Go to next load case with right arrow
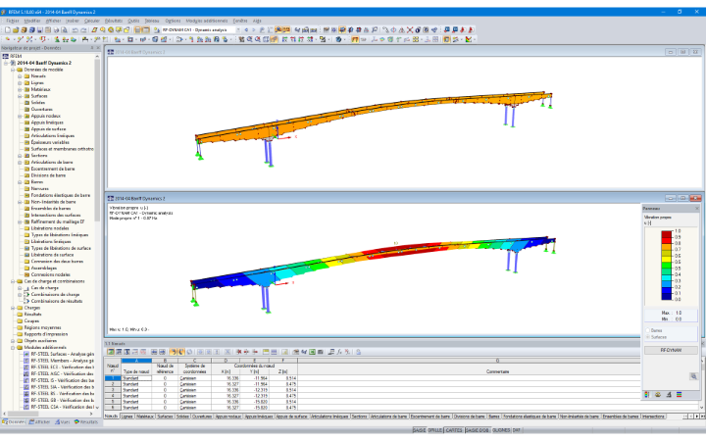This screenshot has width=706, height=441. tap(254, 29)
